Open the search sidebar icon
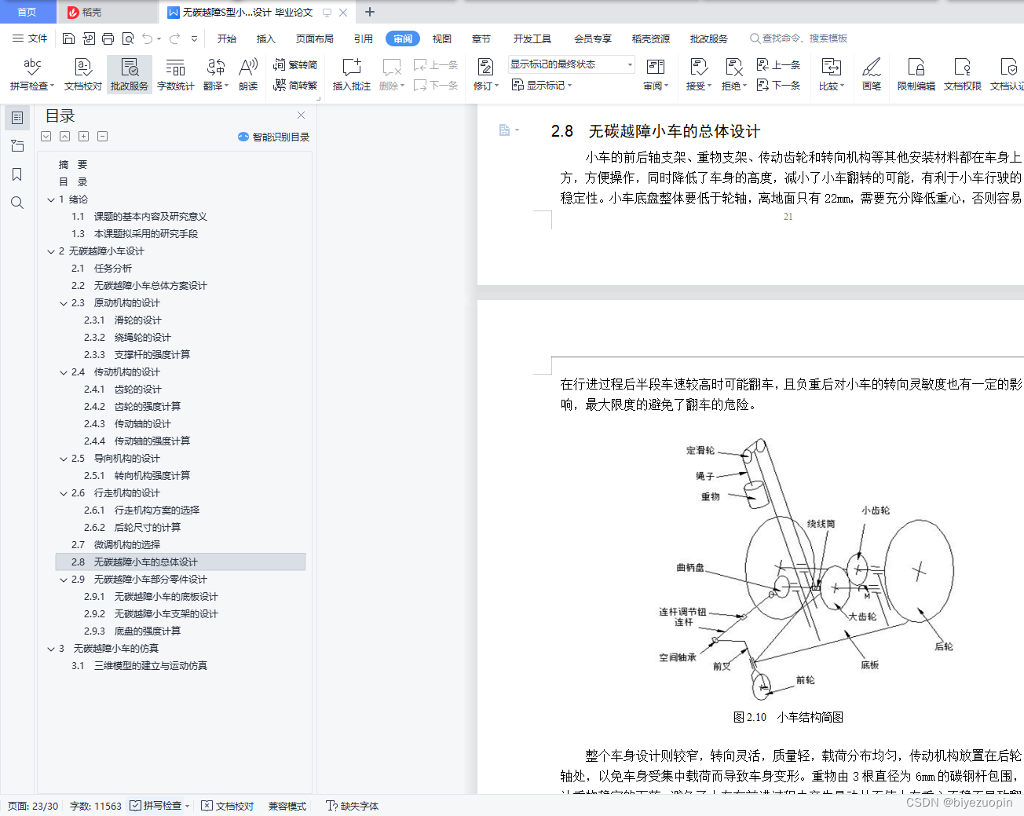Screen dimensions: 1024x816 17,203
